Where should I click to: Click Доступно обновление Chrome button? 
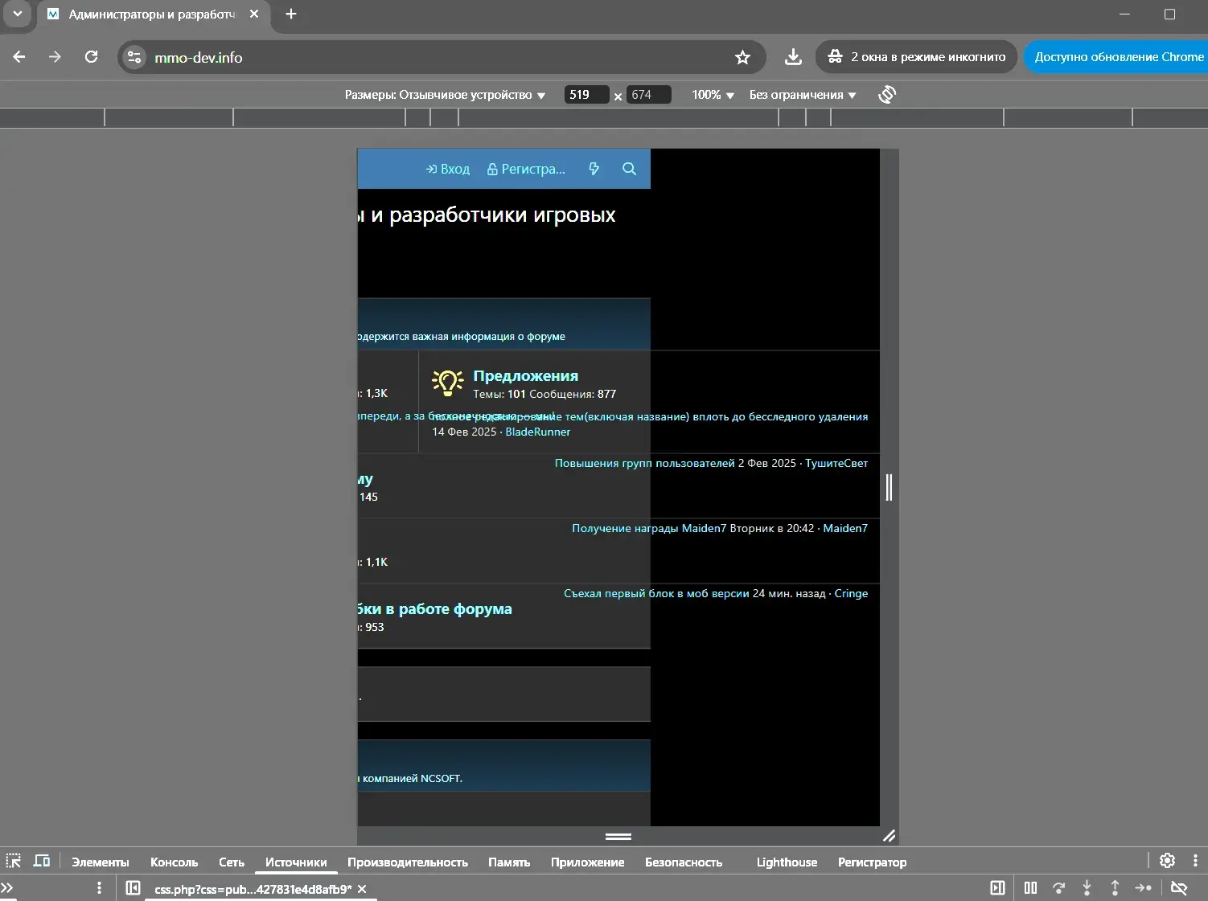coord(1116,57)
